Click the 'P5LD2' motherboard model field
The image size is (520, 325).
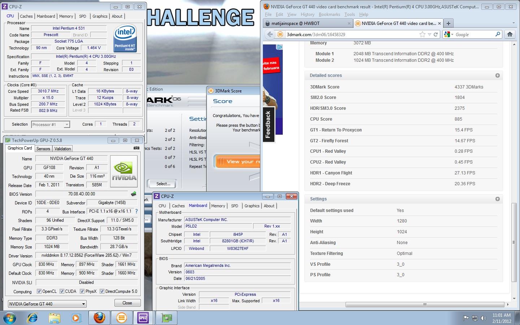[217, 226]
